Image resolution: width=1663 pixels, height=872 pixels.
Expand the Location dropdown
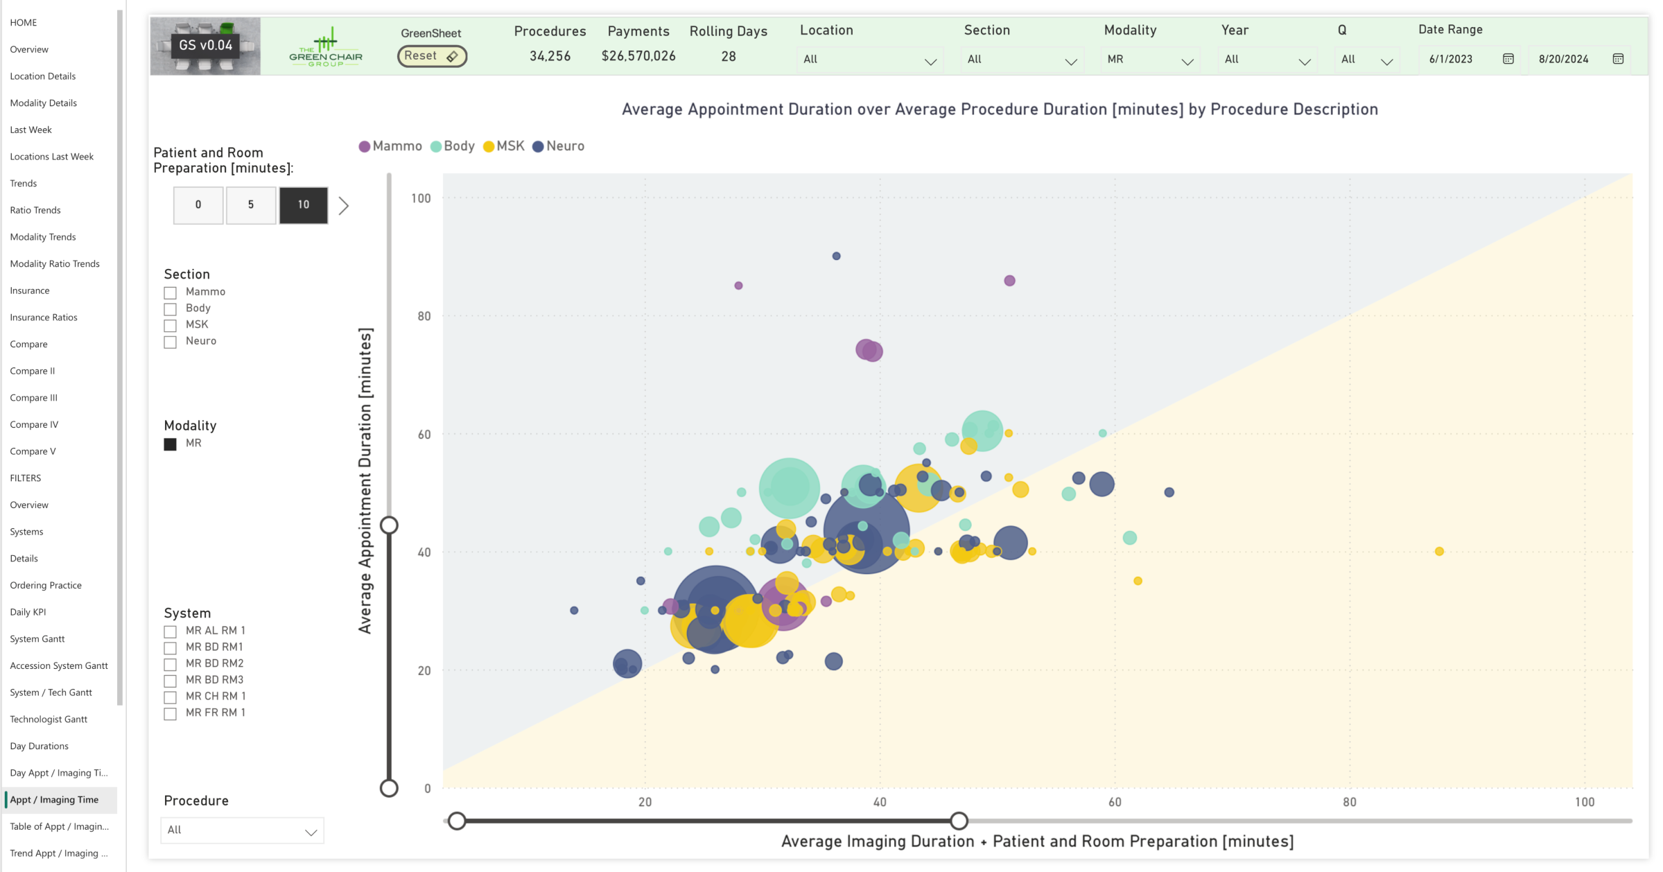pyautogui.click(x=869, y=60)
